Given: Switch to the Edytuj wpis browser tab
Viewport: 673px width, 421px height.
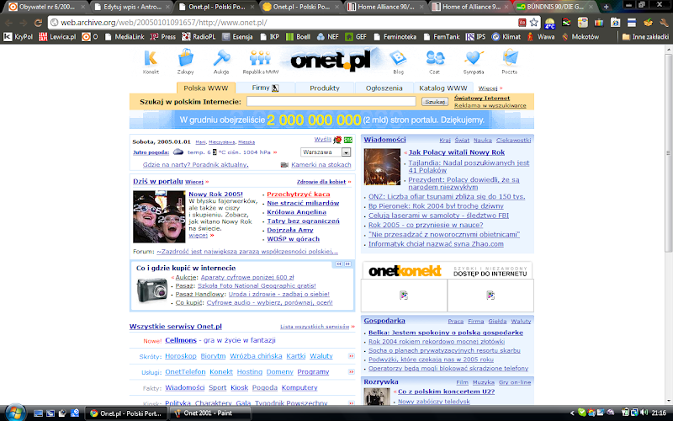Looking at the screenshot, I should 132,7.
